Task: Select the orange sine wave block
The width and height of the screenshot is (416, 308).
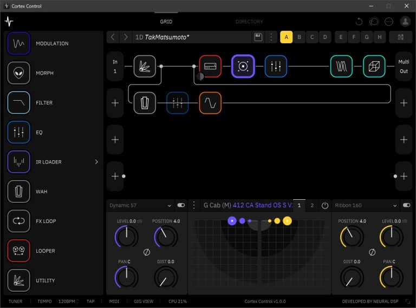Action: coord(210,103)
